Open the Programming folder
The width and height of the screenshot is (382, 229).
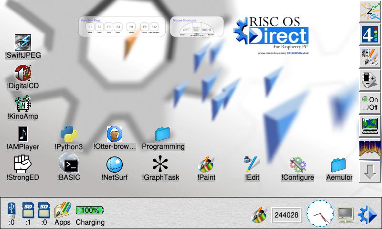[x=163, y=135]
